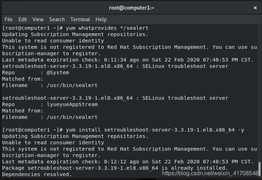Click the @System repo text

click(58, 72)
